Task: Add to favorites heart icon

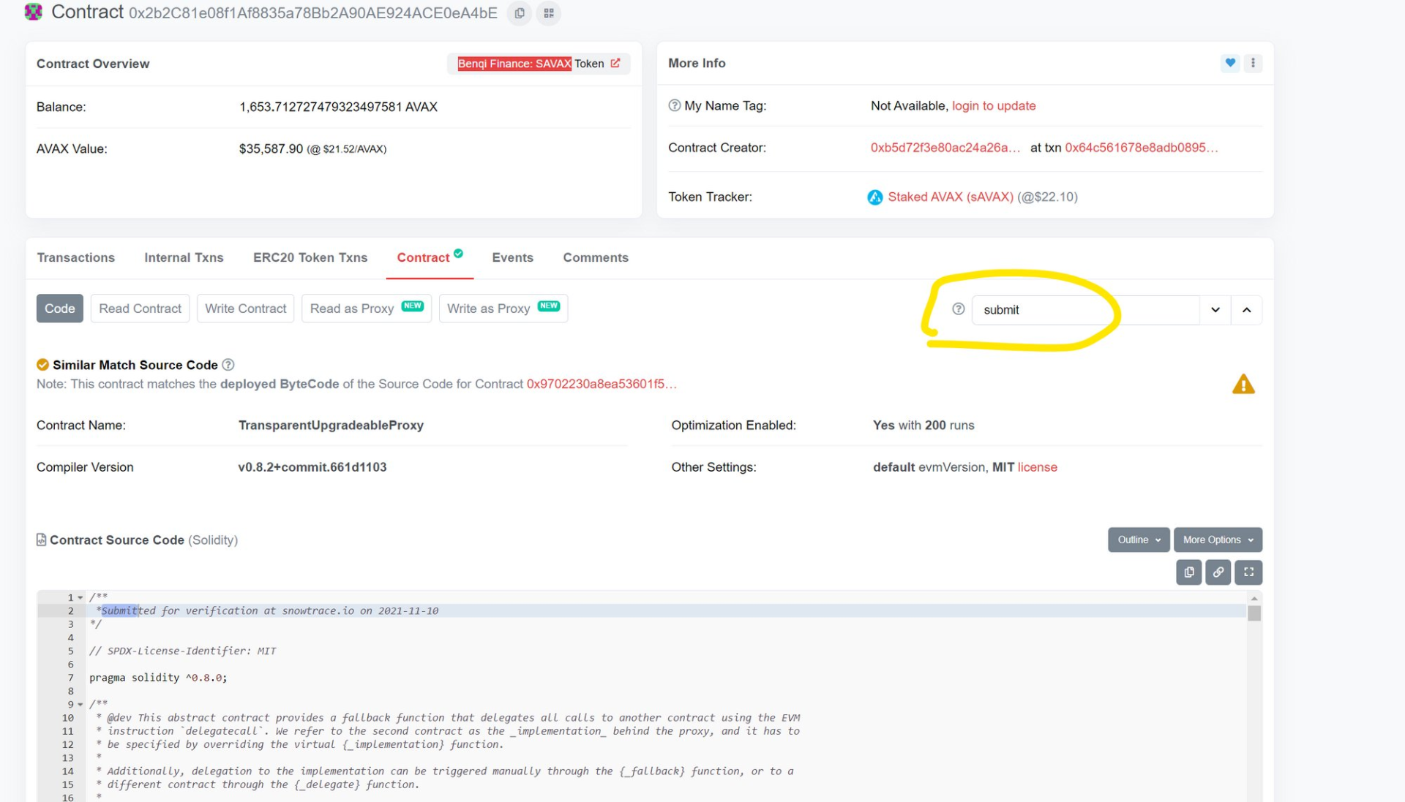Action: (1230, 63)
